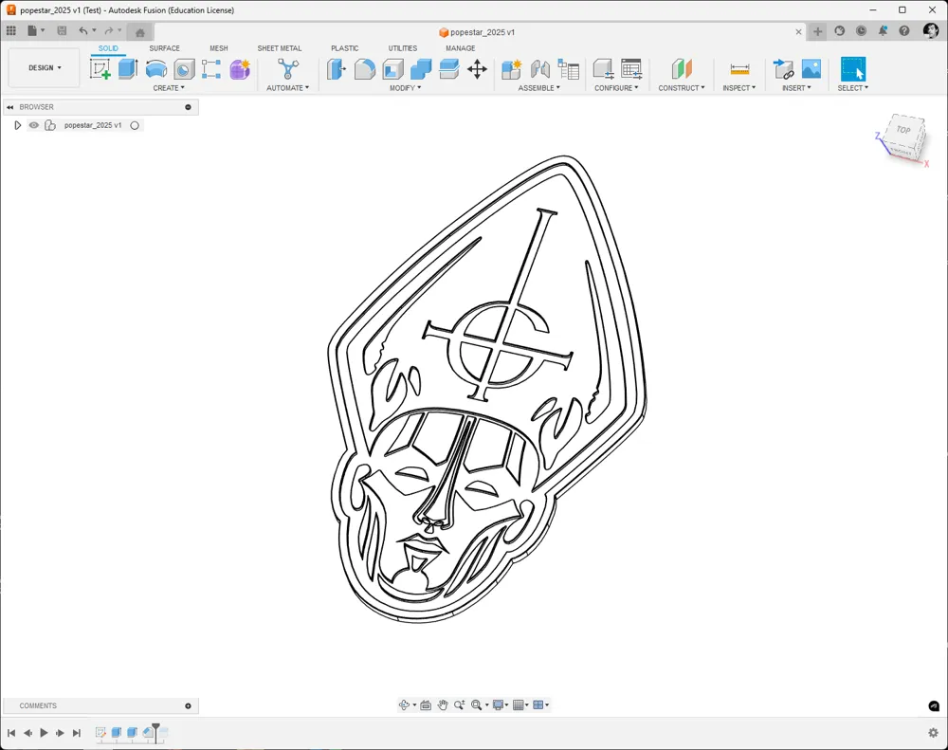This screenshot has height=750, width=948.
Task: Select the Combine tool
Action: [421, 69]
